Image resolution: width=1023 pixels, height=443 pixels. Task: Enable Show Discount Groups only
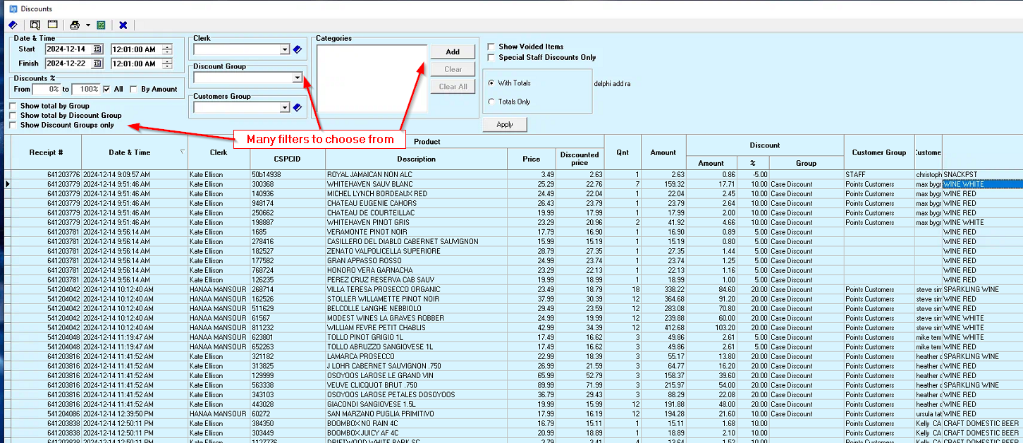[14, 125]
